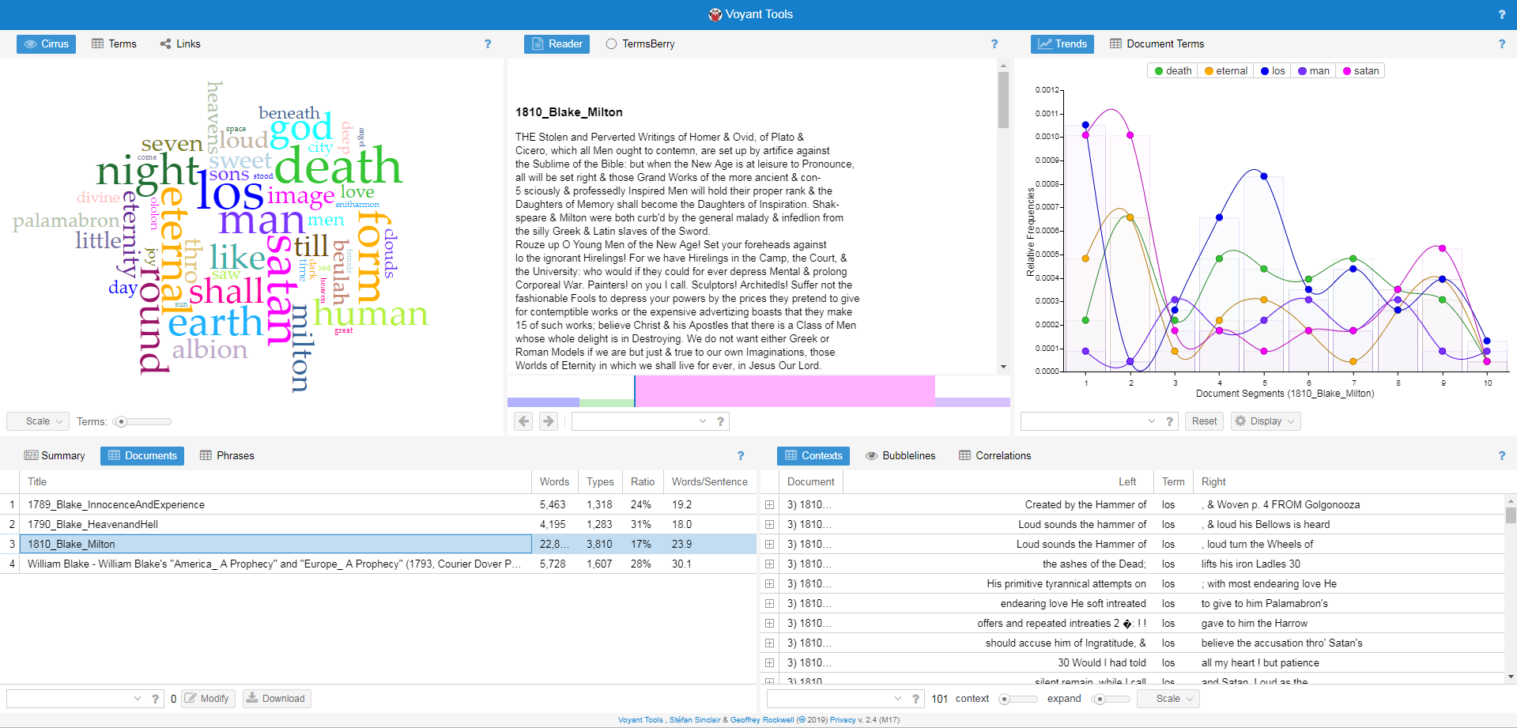Open the Trends Display dropdown
Image resolution: width=1517 pixels, height=728 pixels.
1265,421
